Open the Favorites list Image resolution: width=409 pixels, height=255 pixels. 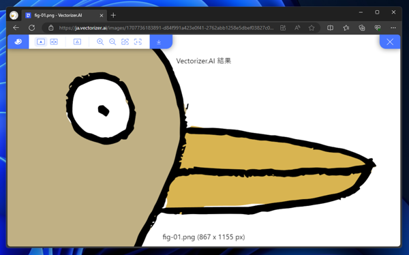click(346, 28)
